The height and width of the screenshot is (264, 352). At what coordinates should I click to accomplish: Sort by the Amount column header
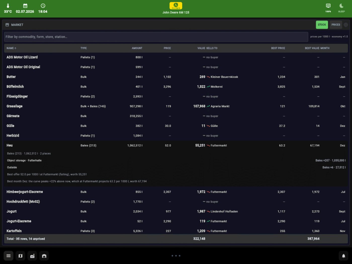pyautogui.click(x=137, y=48)
